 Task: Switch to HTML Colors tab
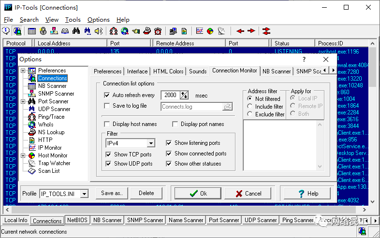coord(168,71)
